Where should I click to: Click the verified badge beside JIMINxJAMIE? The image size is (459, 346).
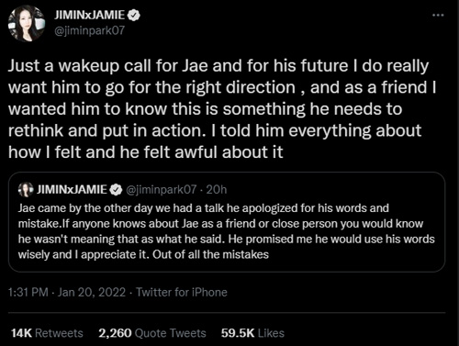133,16
